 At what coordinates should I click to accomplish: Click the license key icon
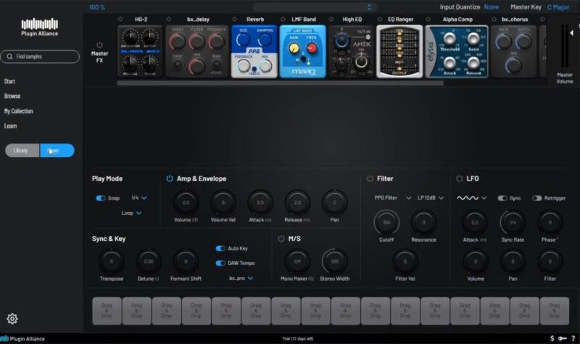pyautogui.click(x=563, y=338)
